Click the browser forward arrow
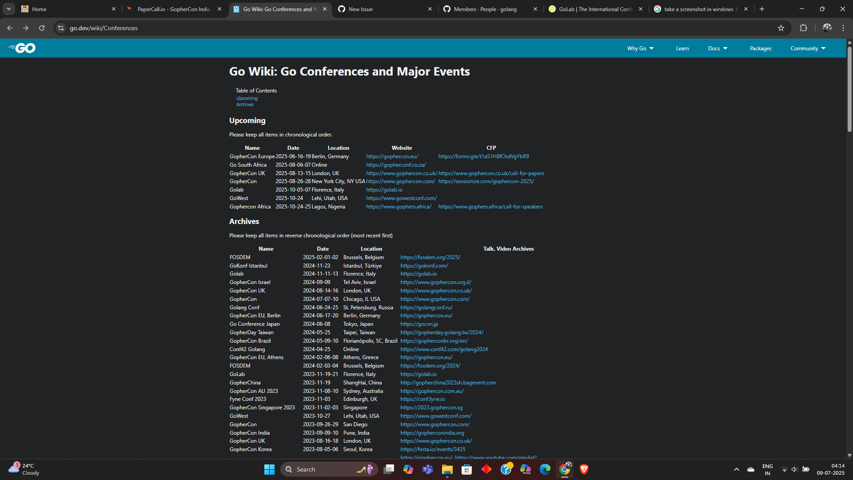 pyautogui.click(x=26, y=28)
